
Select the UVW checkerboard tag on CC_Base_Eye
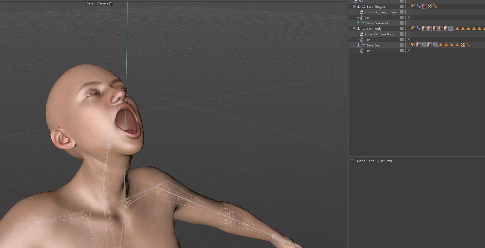point(463,45)
